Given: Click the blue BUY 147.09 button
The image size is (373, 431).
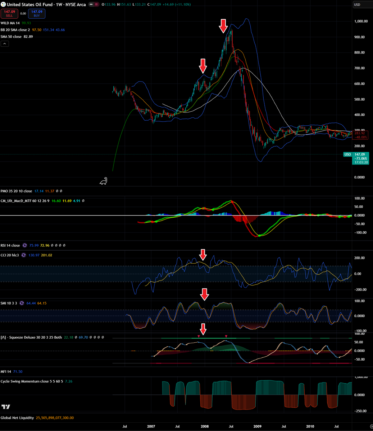Looking at the screenshot, I should click(x=37, y=14).
